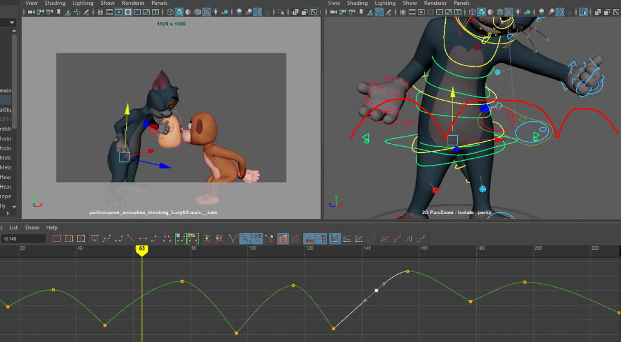Set Linear tangents in Graph Editor
This screenshot has height=342, width=621.
tap(131, 239)
